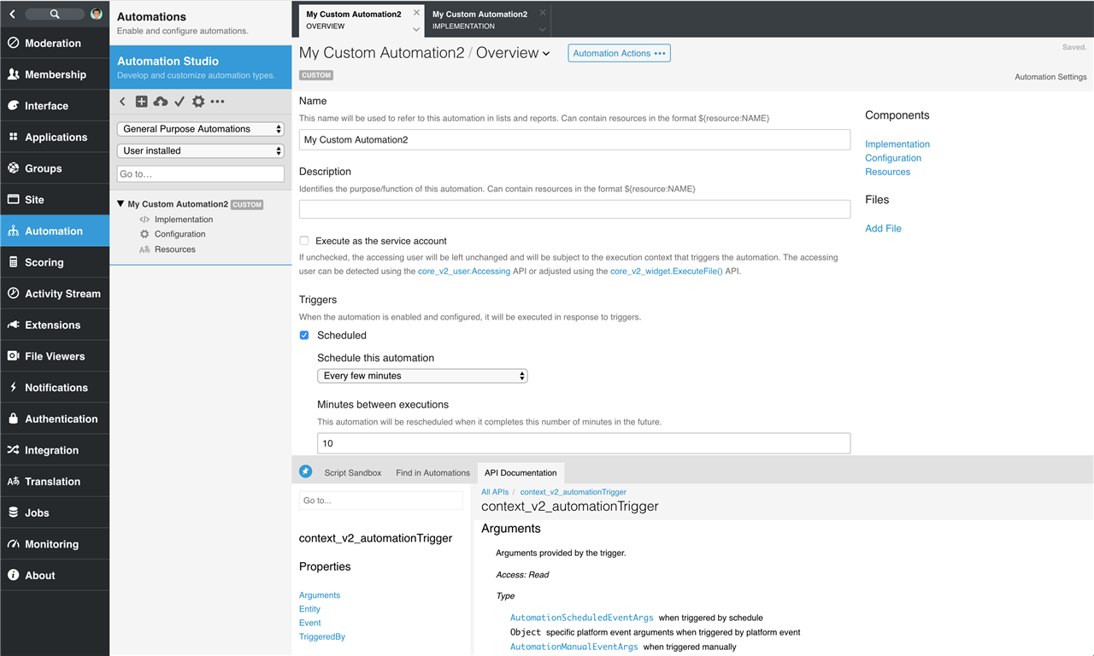The width and height of the screenshot is (1094, 656).
Task: Click the cloud upload import icon
Action: [x=161, y=102]
